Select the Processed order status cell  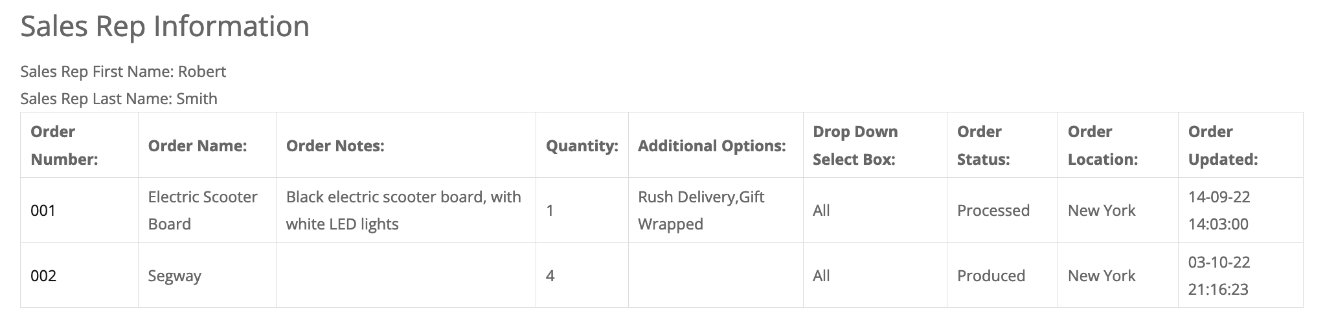point(993,211)
